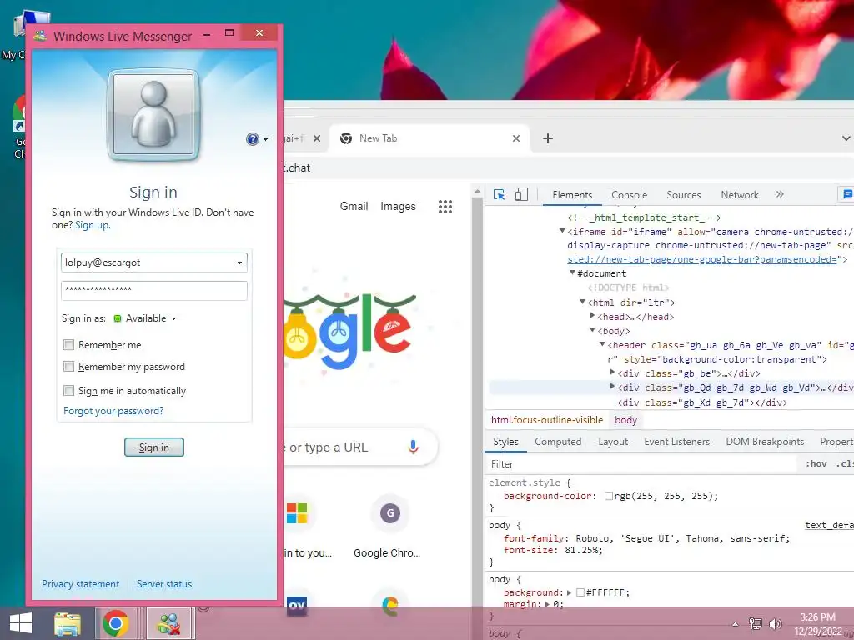Click the password field in Messenger
The height and width of the screenshot is (640, 854).
coord(153,290)
